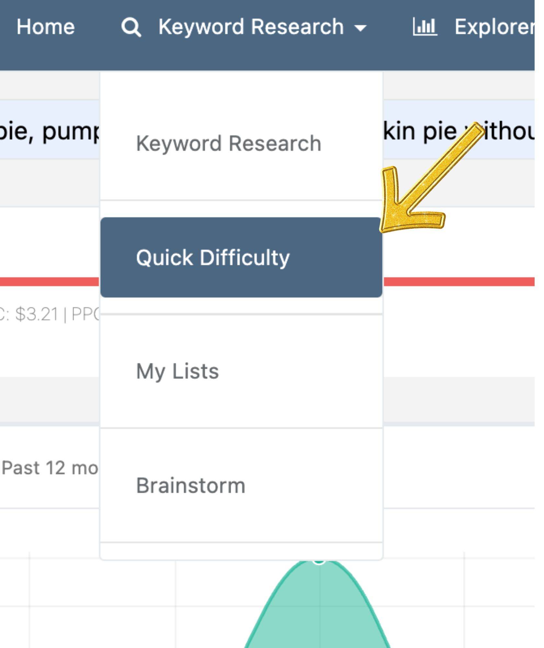Screen dimensions: 544x648
Task: Select the Past 12 mo range label
Action: click(x=50, y=468)
